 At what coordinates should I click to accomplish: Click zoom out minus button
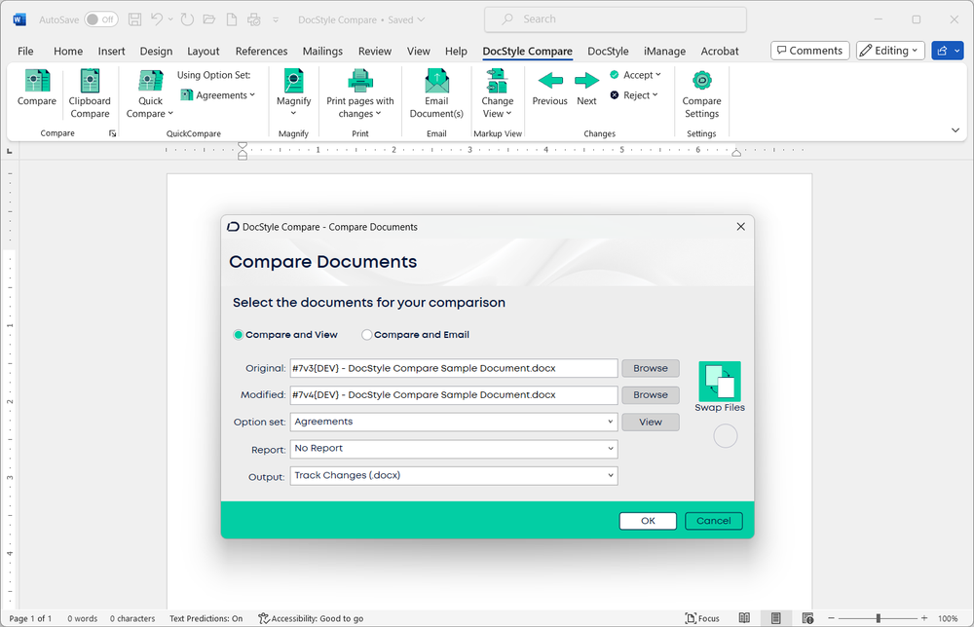[831, 618]
